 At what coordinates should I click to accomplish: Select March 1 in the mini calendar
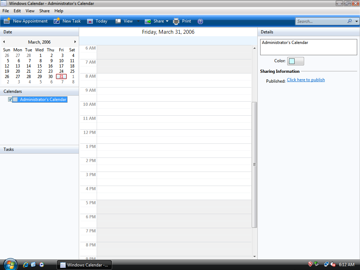[41, 55]
